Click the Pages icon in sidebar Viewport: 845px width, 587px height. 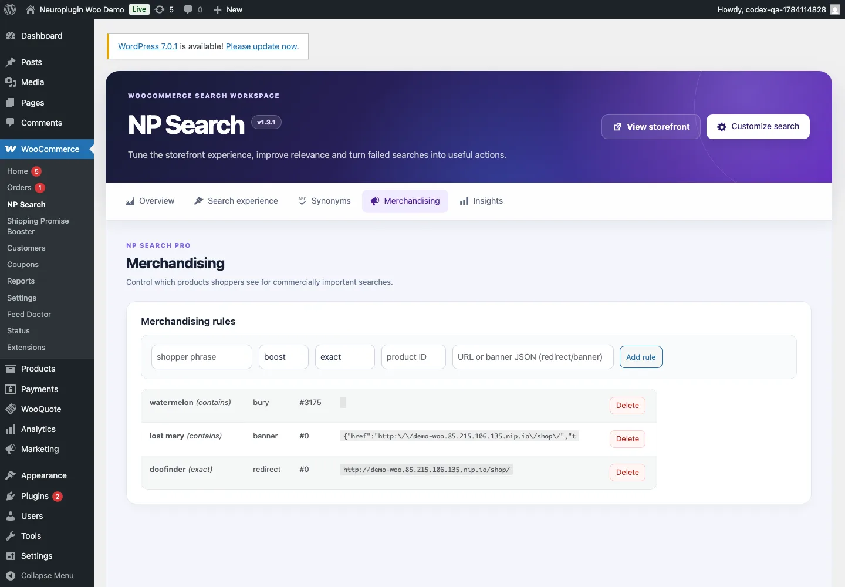pyautogui.click(x=11, y=103)
